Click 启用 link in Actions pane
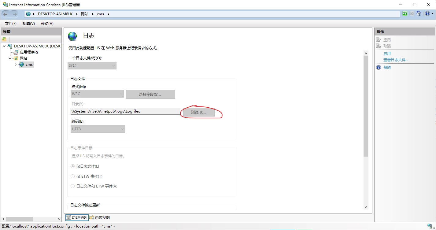This screenshot has width=436, height=230. coord(387,54)
